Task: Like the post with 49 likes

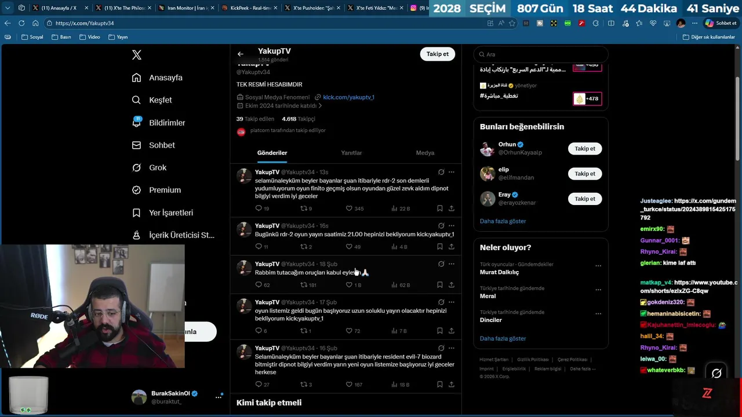Action: pos(353,247)
